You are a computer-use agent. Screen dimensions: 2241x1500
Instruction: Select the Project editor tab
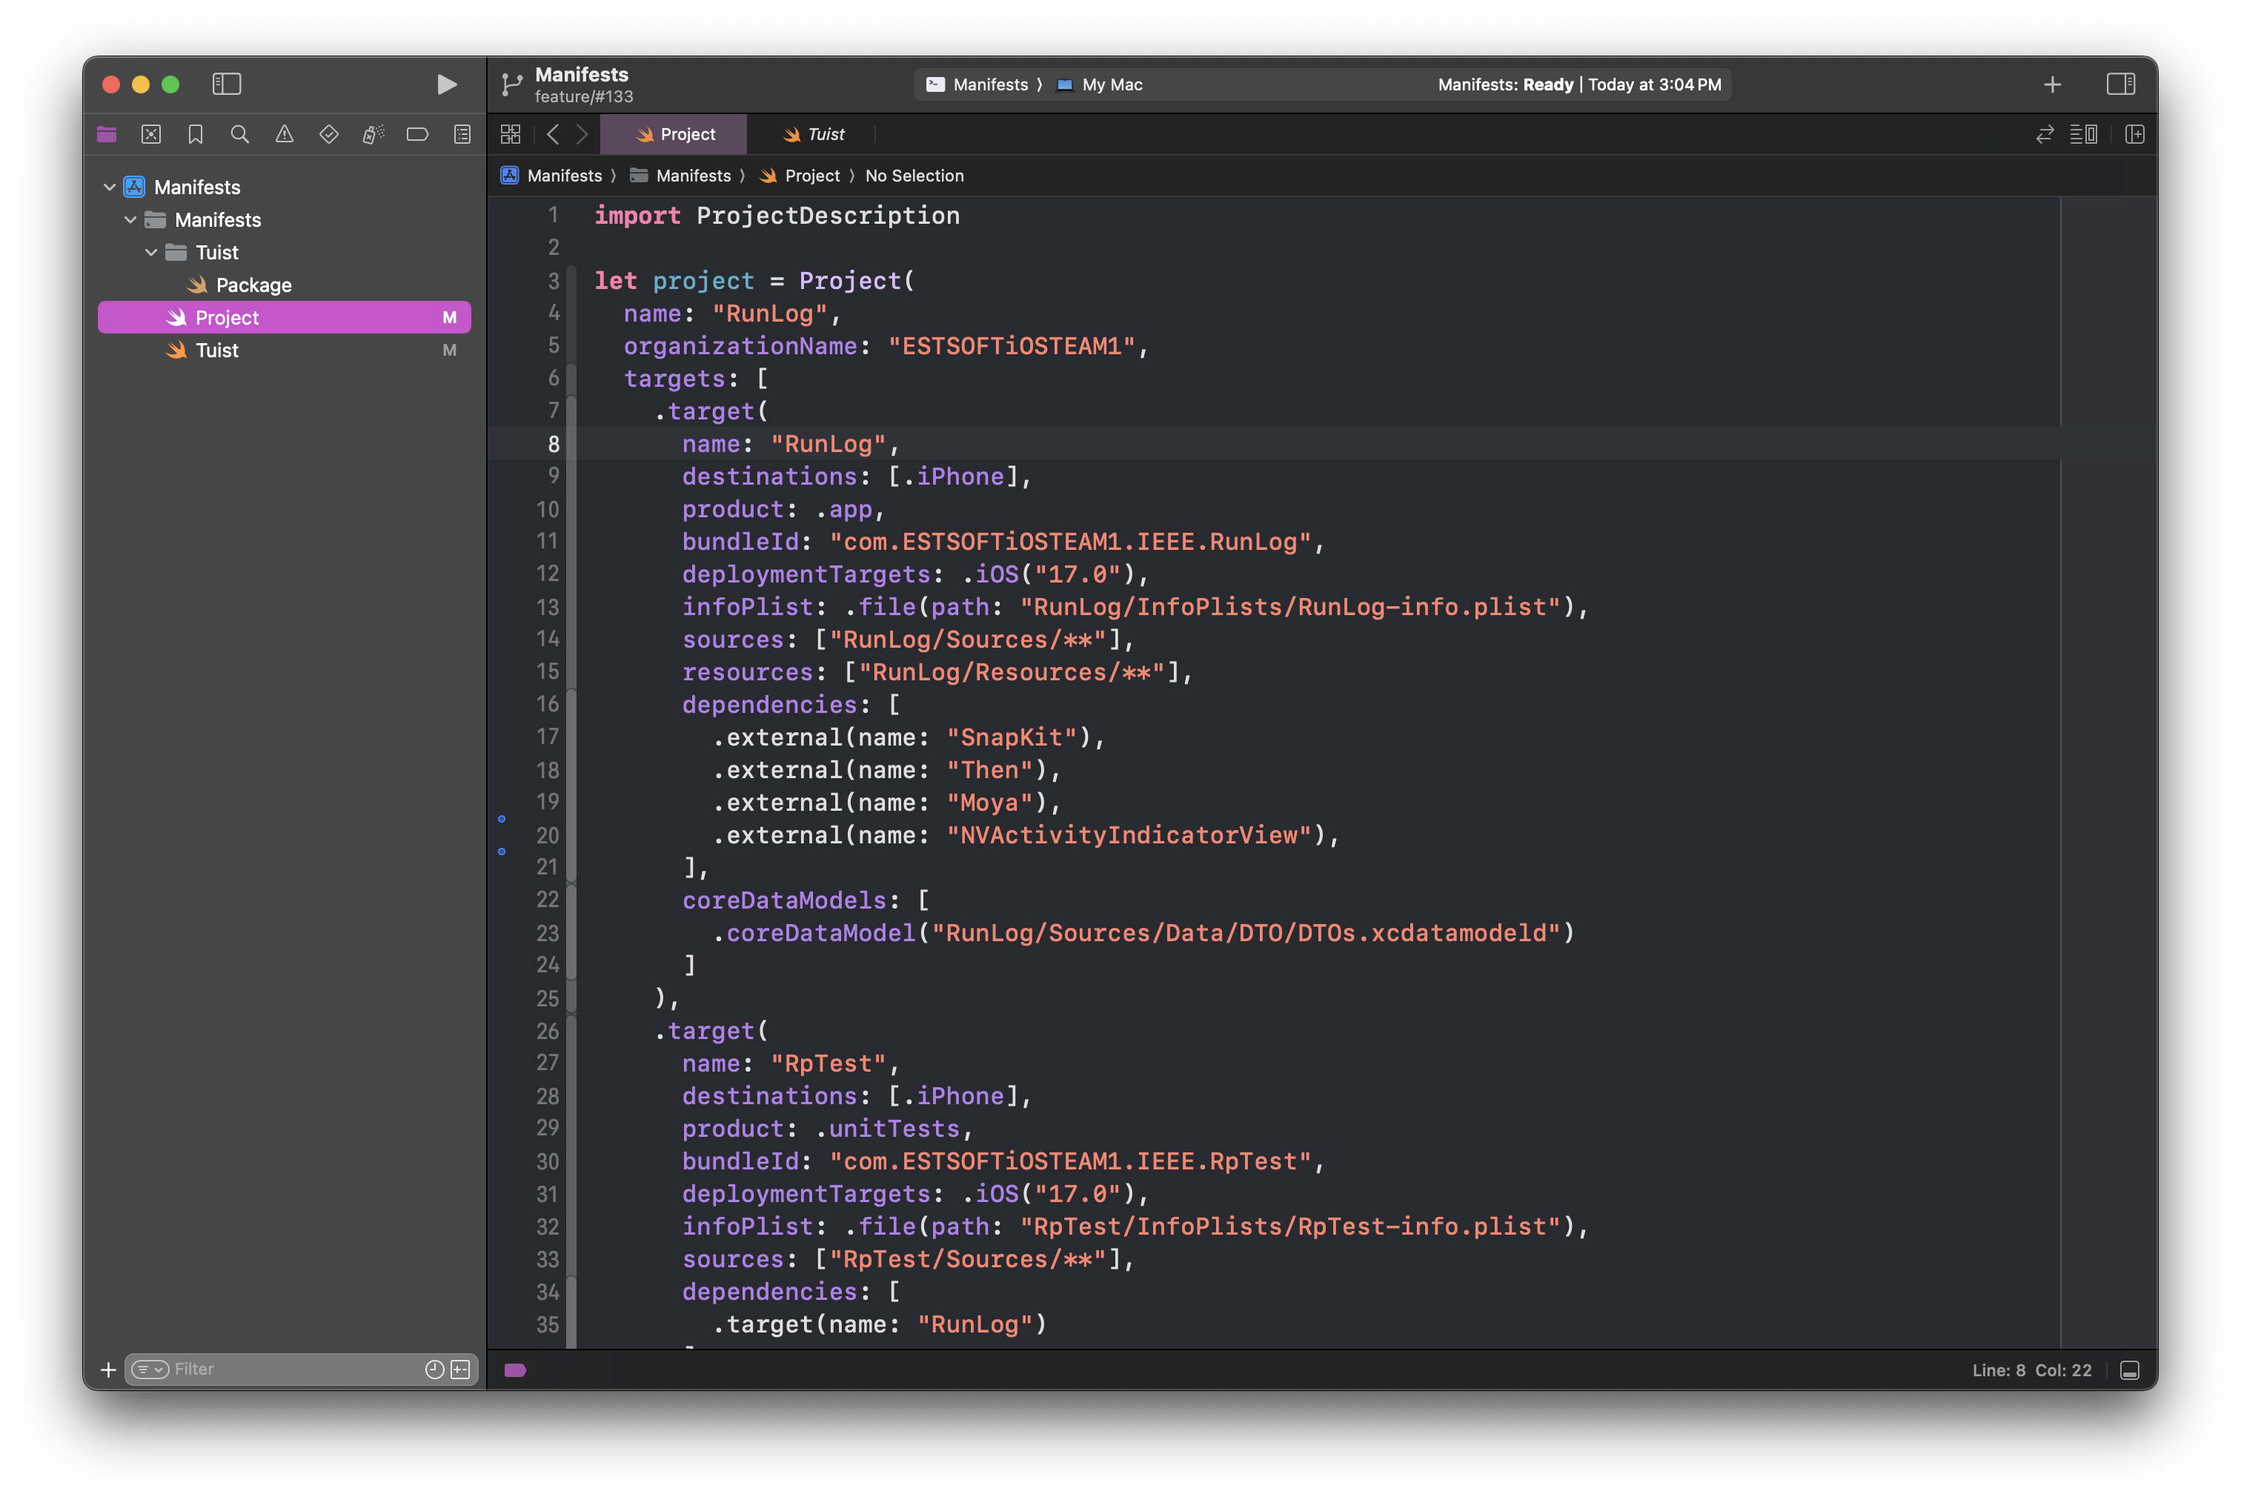click(x=675, y=134)
